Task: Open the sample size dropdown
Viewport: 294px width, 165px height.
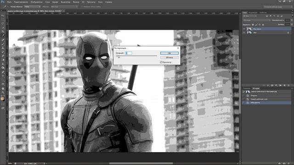Action: click(32, 6)
